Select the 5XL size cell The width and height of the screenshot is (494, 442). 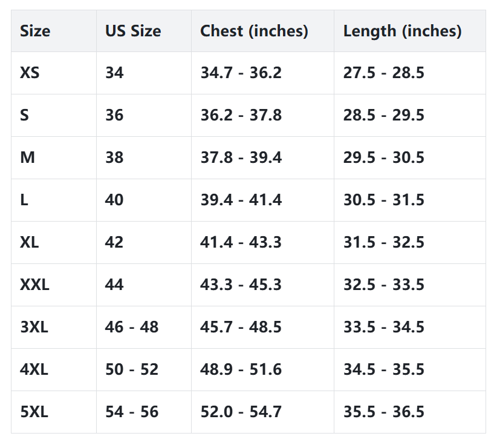[x=34, y=412]
